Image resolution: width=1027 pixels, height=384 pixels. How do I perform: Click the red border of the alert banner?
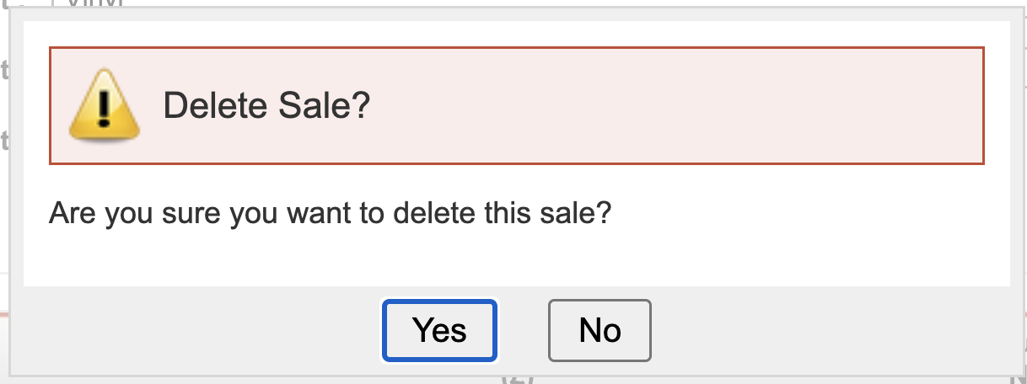[x=516, y=48]
